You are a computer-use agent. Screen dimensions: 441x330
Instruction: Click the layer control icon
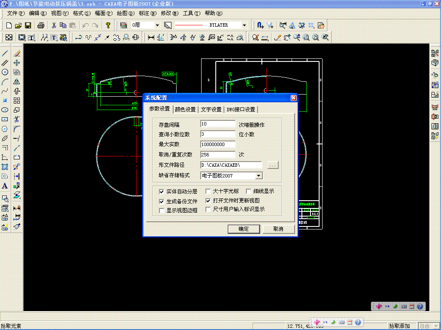point(124,25)
